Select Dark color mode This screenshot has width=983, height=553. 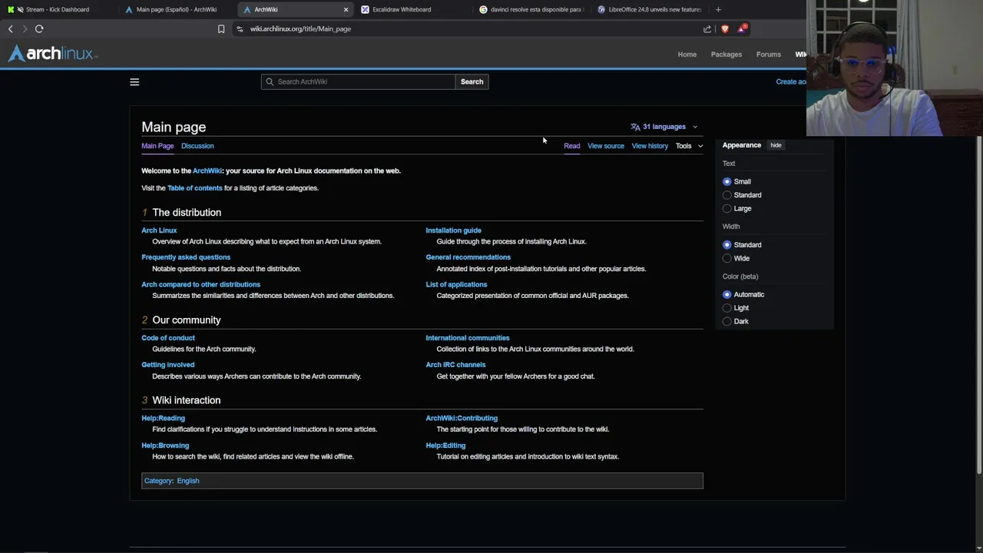coord(726,322)
